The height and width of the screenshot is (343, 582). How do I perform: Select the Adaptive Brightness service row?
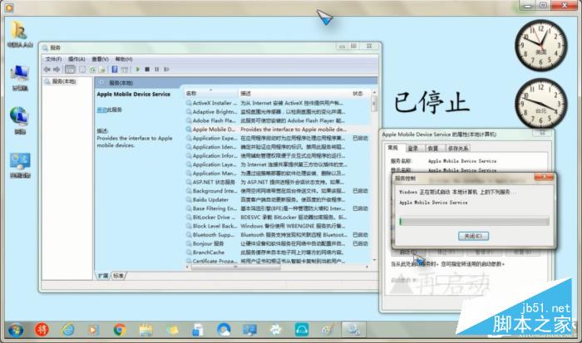tap(278, 111)
